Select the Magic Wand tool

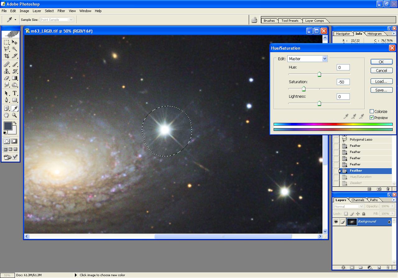coord(15,49)
